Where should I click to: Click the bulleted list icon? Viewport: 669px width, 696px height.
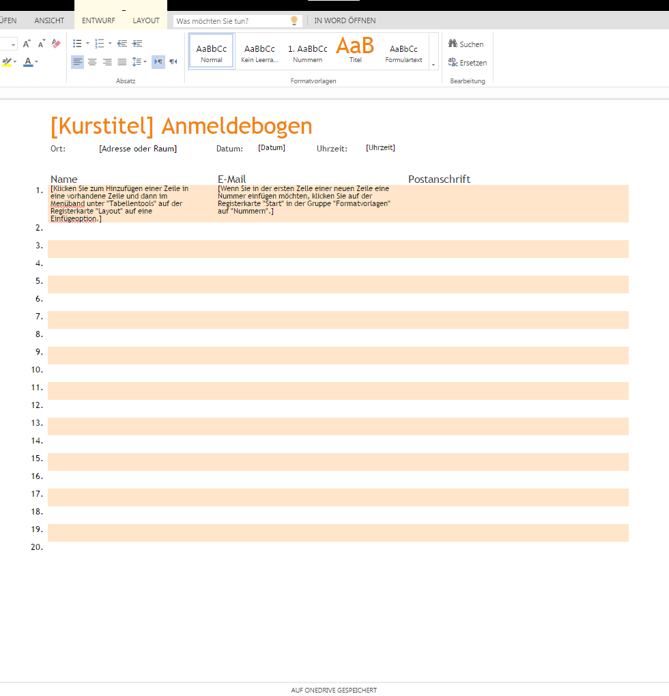click(77, 44)
